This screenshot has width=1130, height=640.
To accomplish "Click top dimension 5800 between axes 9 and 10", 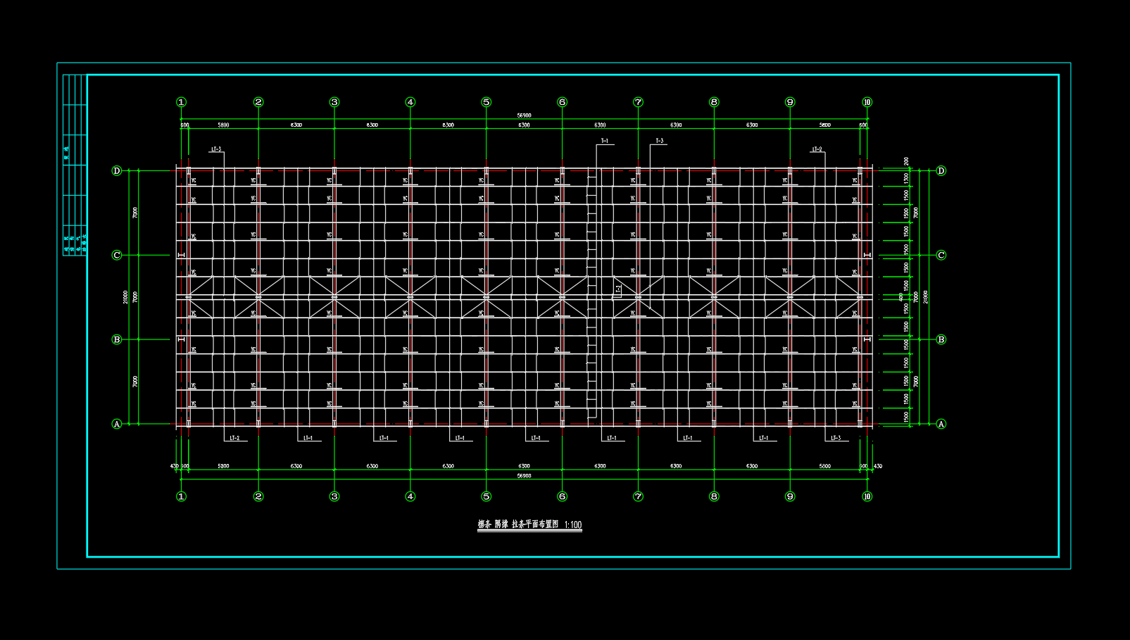I will click(824, 125).
